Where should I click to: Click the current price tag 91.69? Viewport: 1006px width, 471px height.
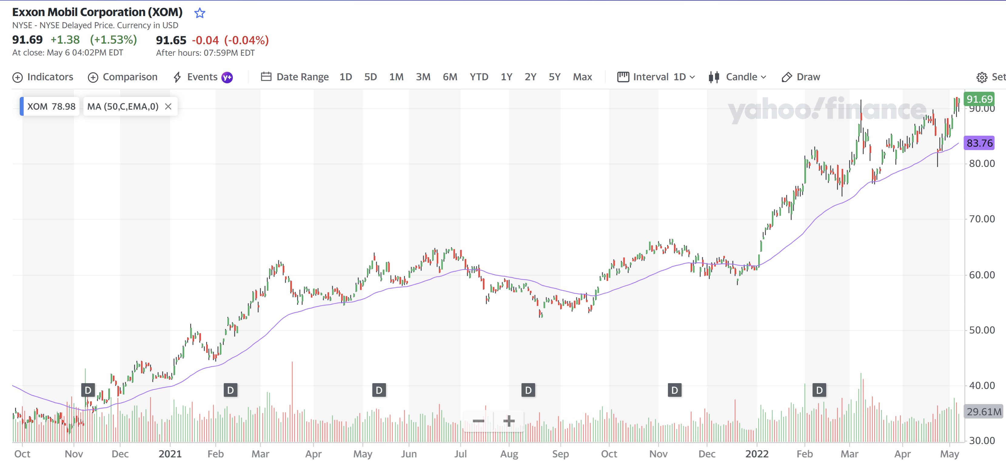(x=979, y=99)
